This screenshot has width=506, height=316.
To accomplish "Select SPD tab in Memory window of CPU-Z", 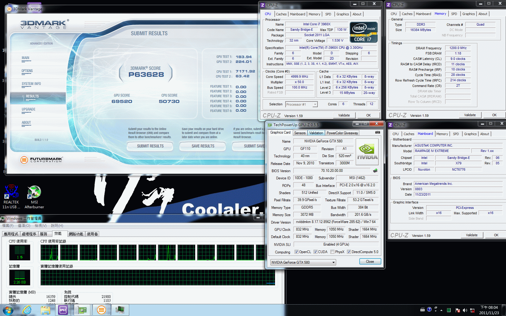I will point(454,14).
